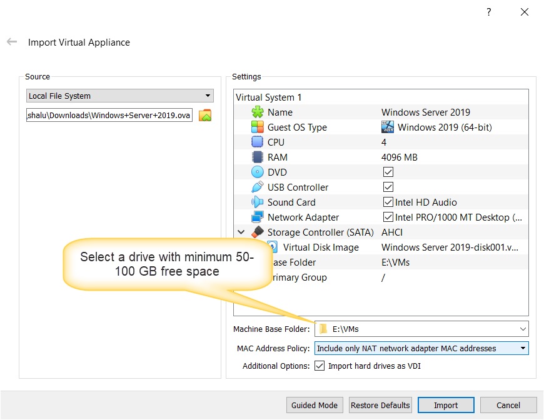Toggle the USB Controller checkbox
The height and width of the screenshot is (420, 544).
388,187
